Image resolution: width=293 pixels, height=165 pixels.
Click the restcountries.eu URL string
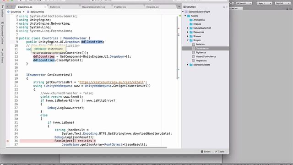pyautogui.click(x=112, y=82)
